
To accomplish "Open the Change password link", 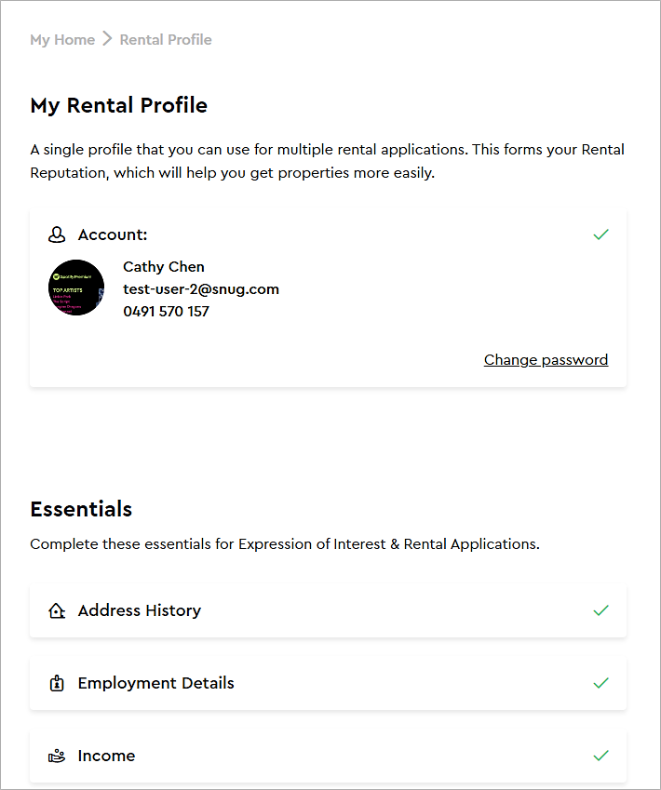I will (x=546, y=360).
